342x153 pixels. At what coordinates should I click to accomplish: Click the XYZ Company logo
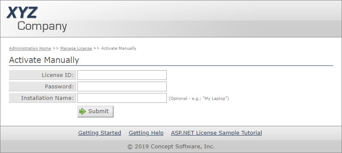[x=37, y=19]
